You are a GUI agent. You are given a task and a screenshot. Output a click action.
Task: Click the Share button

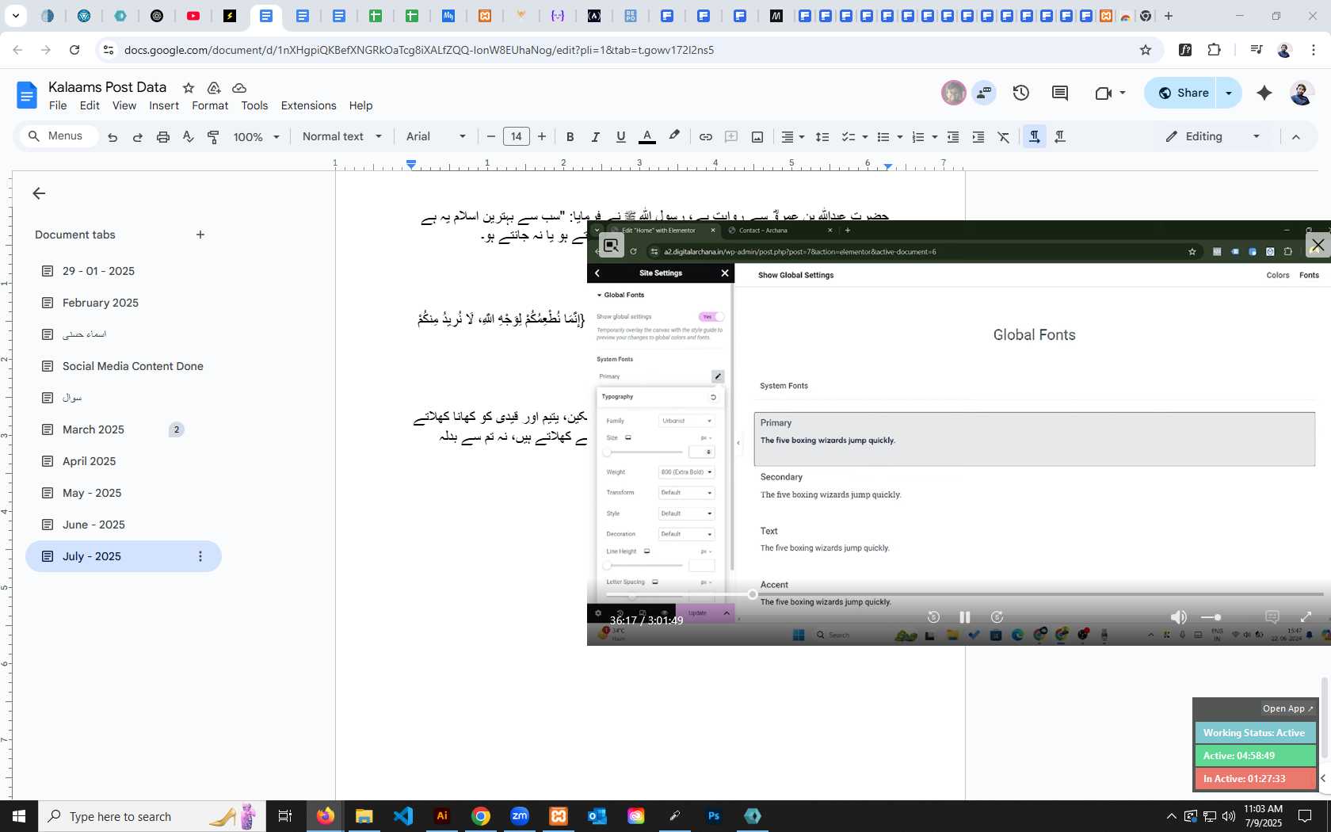(x=1184, y=93)
